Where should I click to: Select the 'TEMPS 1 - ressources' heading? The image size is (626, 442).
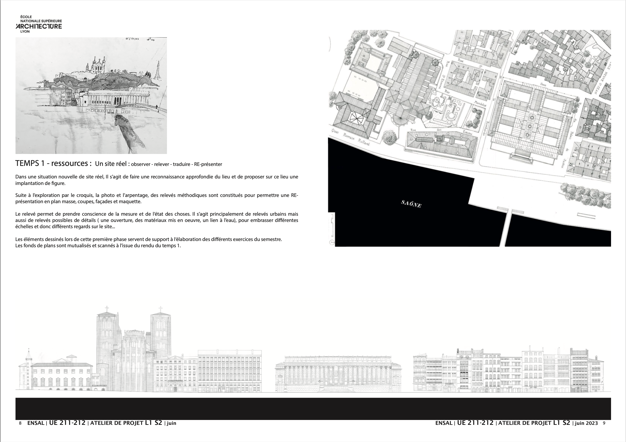(54, 163)
